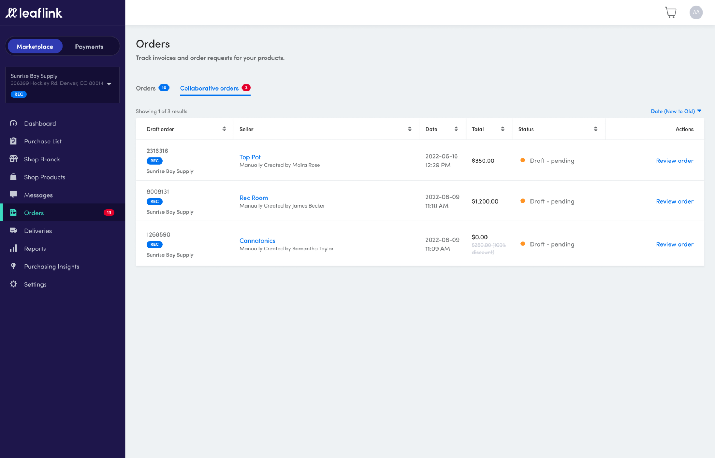Open Dashboard in the sidebar
Image resolution: width=715 pixels, height=458 pixels.
click(x=40, y=123)
